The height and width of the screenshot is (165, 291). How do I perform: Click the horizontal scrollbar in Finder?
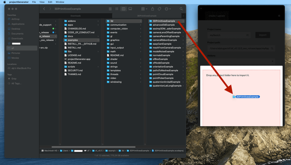(x=93, y=147)
